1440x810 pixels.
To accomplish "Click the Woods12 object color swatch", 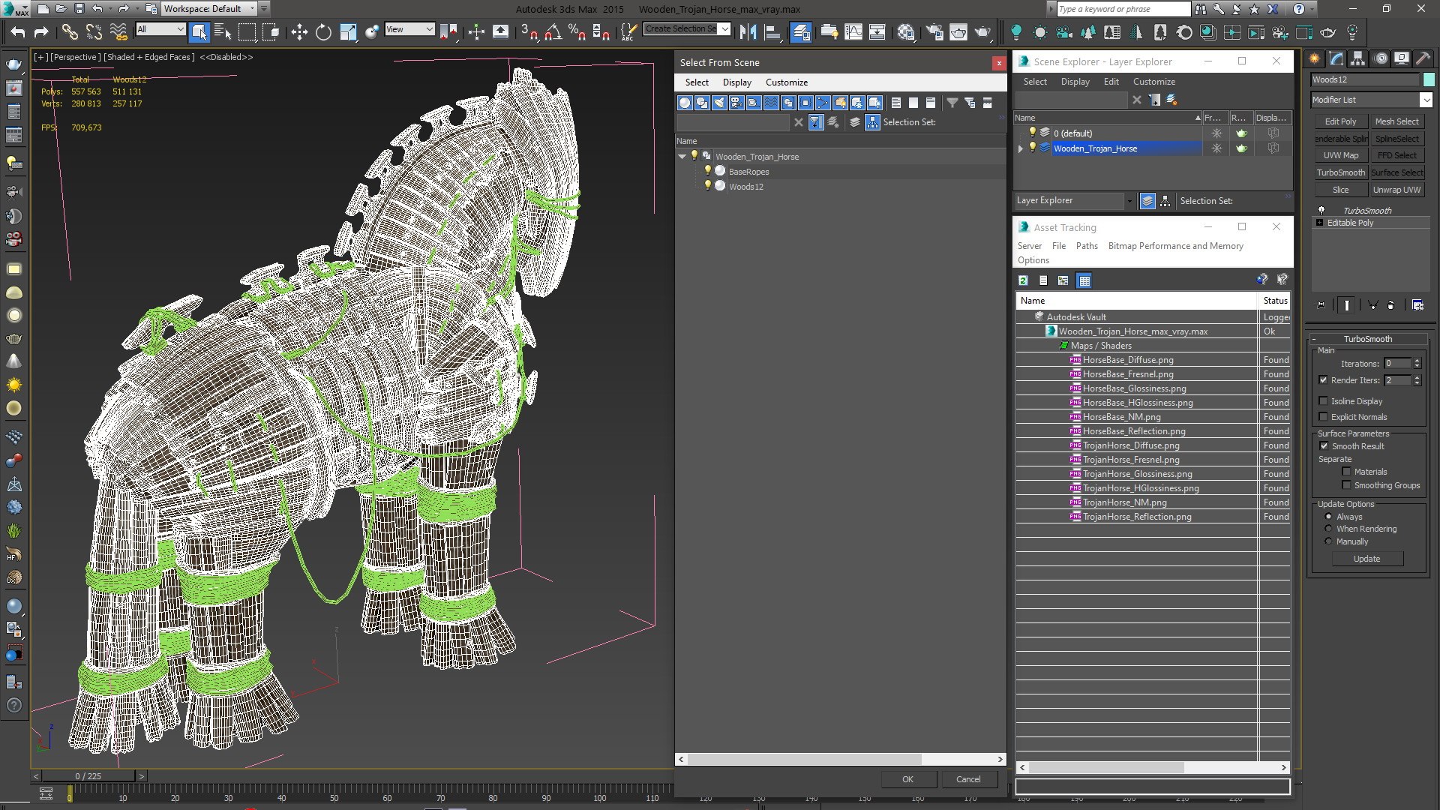I will tap(1429, 79).
